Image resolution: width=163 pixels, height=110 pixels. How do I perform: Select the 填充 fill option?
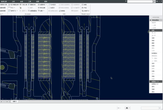[x=156, y=87]
